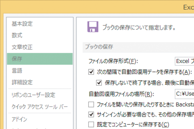Viewport: 194px width, 129px height.
Task: Select the highlighted 保存 category
Action: coord(40,59)
